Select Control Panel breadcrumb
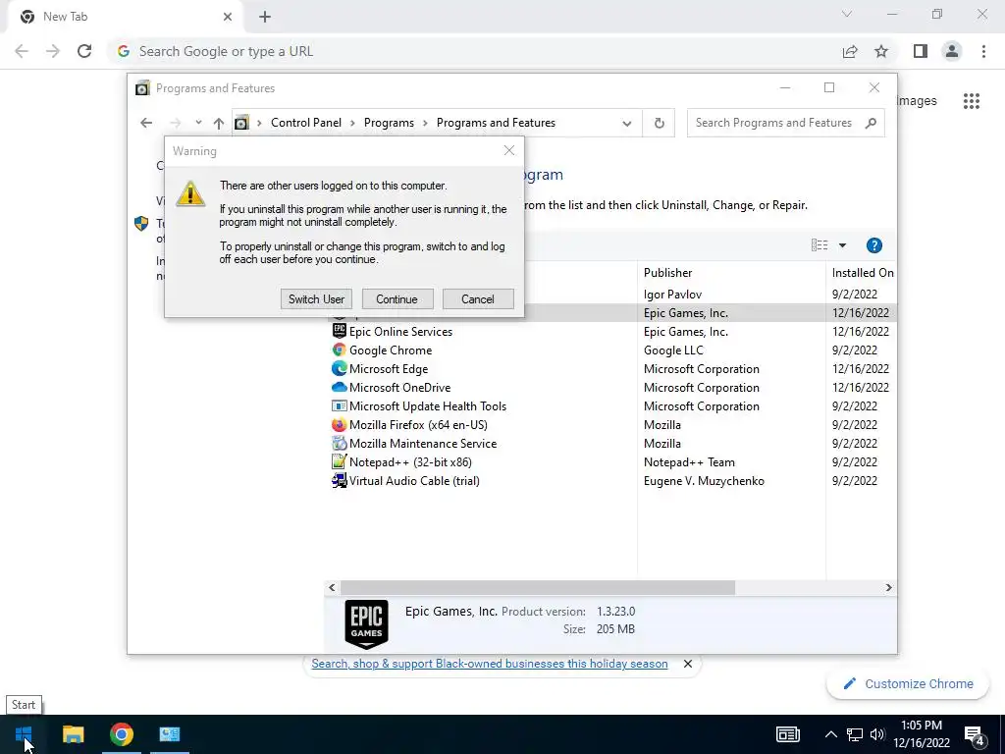Viewport: 1005px width, 754px height. 306,123
